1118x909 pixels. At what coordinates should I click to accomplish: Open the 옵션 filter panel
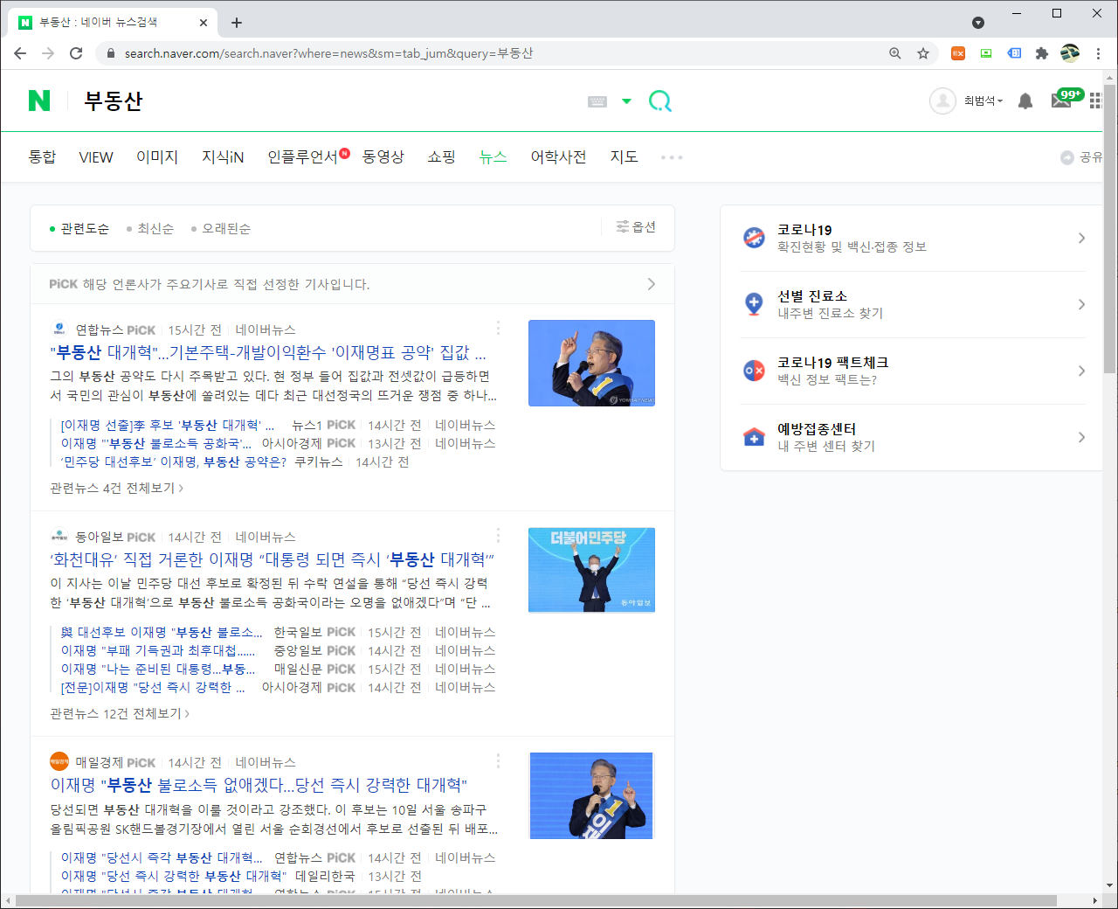pos(636,226)
